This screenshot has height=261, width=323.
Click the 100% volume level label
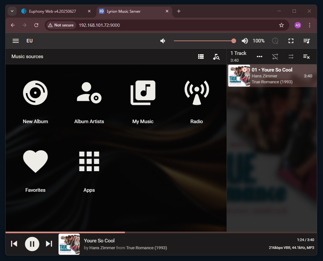(259, 41)
